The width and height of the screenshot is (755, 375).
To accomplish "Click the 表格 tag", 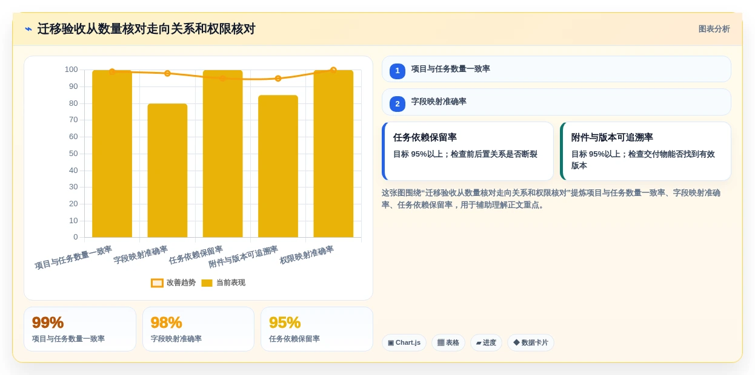I will tap(448, 342).
